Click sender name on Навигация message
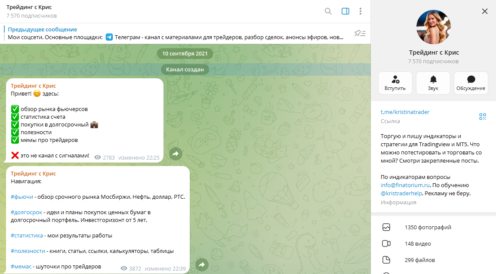Image resolution: width=496 pixels, height=274 pixels. coord(33,174)
